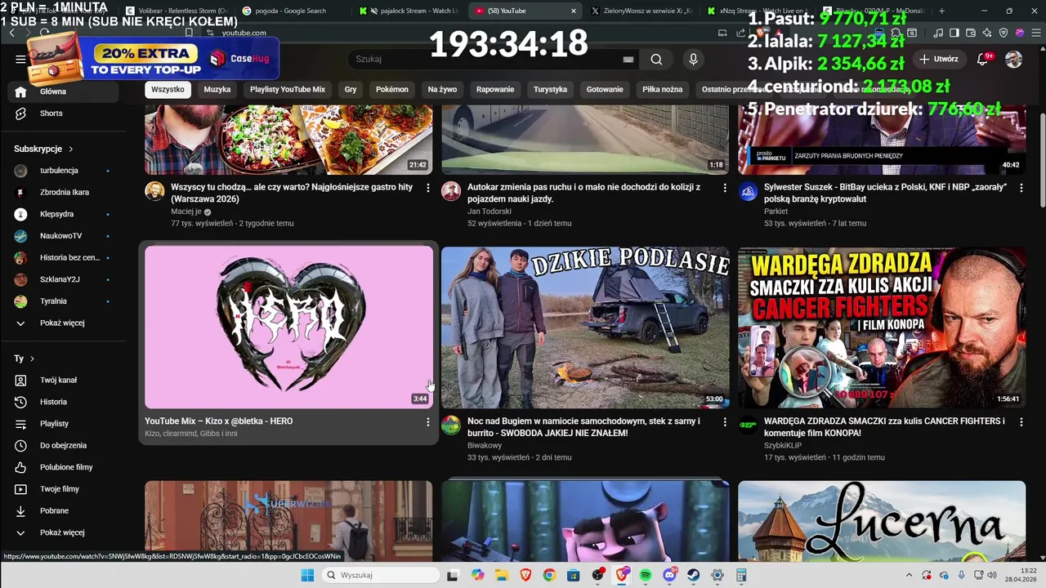Open Leo AI assistant icon
This screenshot has width=1046, height=588.
988,33
